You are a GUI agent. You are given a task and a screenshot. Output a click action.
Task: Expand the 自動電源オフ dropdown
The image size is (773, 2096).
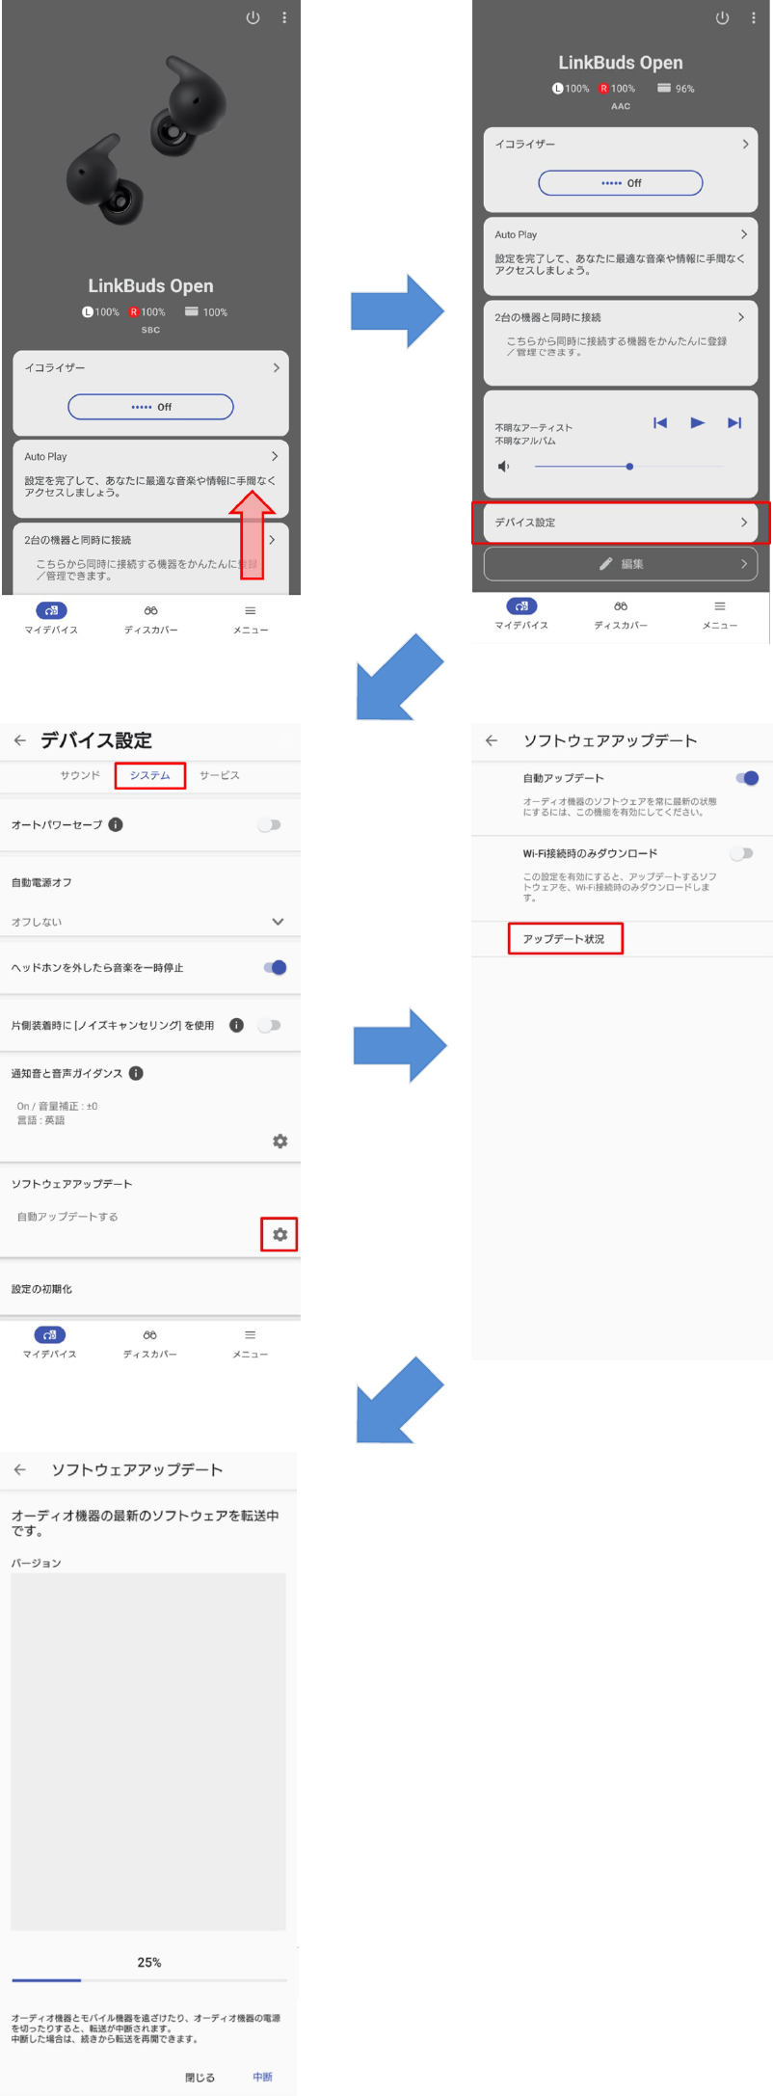click(x=278, y=922)
